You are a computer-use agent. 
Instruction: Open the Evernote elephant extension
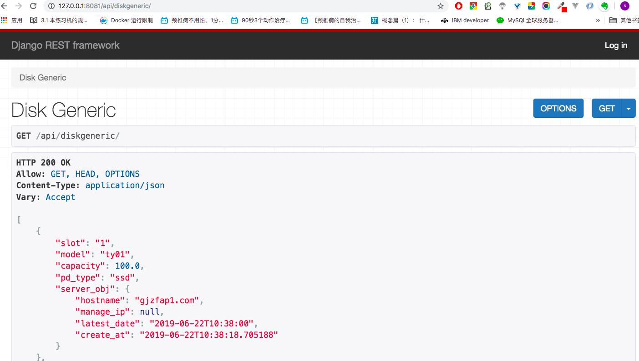pos(604,6)
